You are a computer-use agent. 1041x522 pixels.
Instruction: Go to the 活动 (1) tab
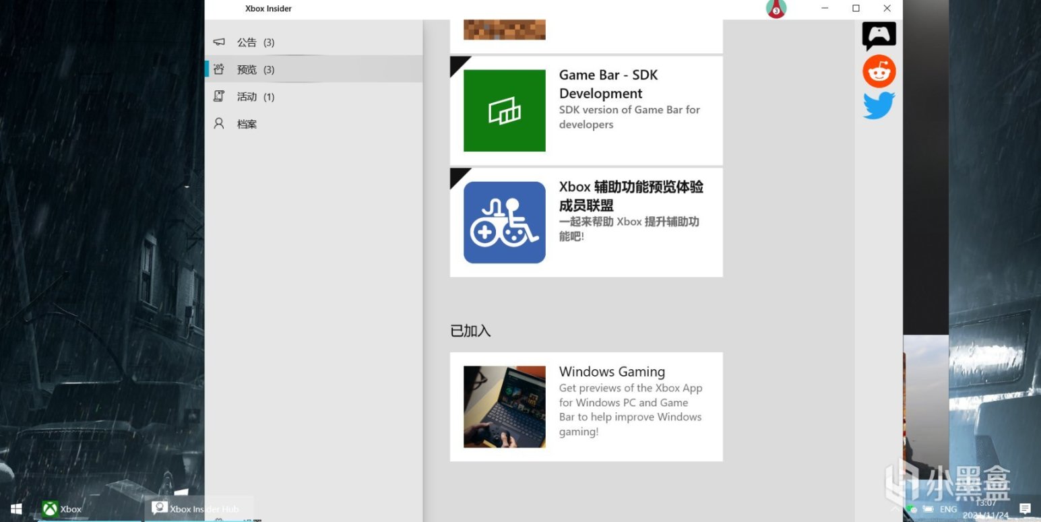(314, 96)
